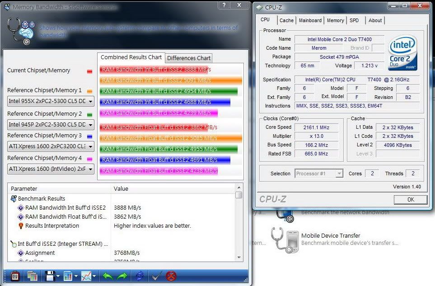435x286 pixels.
Task: Open the options mixer icon in Sandra toolbar
Action: pos(15,276)
